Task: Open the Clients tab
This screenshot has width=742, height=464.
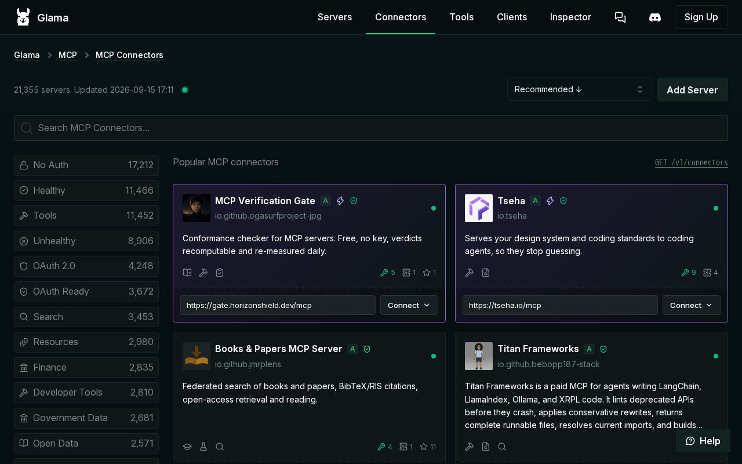Action: (512, 17)
